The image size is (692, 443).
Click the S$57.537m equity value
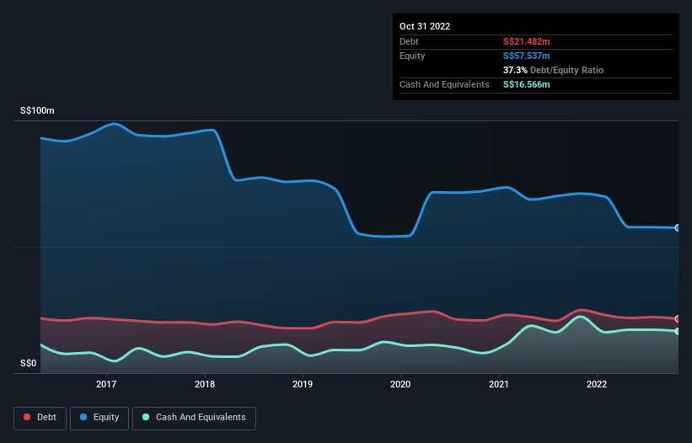pyautogui.click(x=527, y=56)
